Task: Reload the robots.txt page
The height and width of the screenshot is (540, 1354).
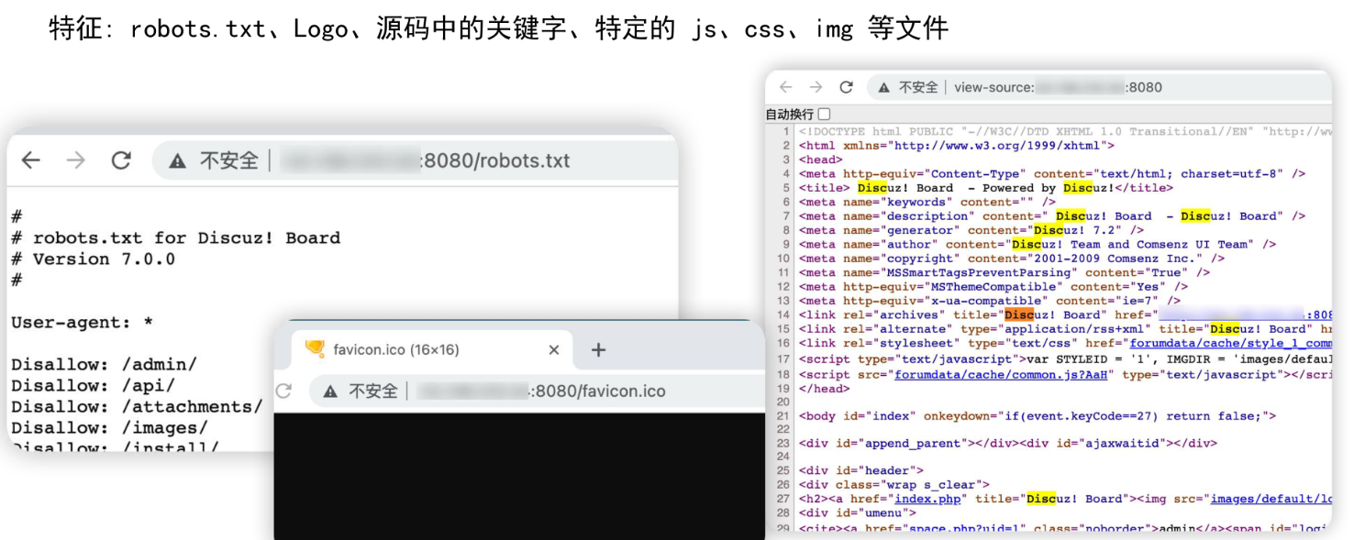Action: pyautogui.click(x=121, y=160)
